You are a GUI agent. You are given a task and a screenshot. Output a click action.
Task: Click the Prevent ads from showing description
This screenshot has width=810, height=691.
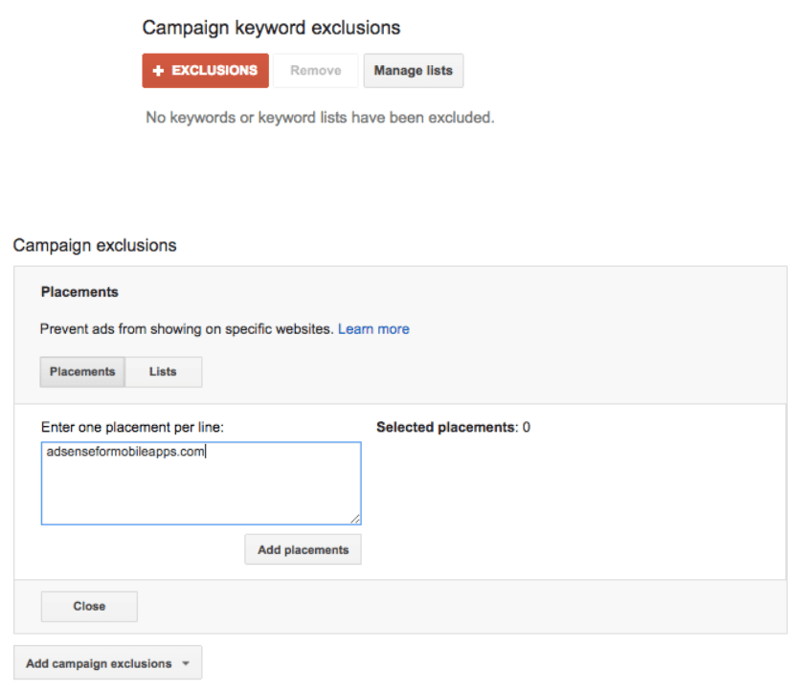click(187, 329)
